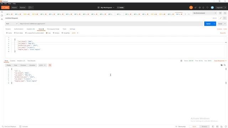This screenshot has width=228, height=128.
Task: Select the binary body type radio
Action: click(53, 33)
